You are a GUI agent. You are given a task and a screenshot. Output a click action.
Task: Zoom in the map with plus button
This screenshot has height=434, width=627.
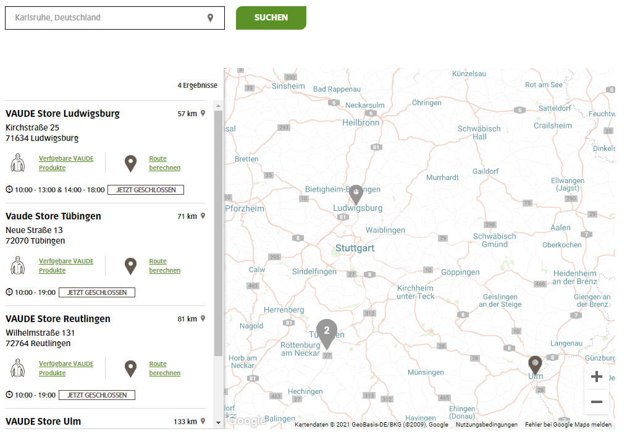point(597,377)
